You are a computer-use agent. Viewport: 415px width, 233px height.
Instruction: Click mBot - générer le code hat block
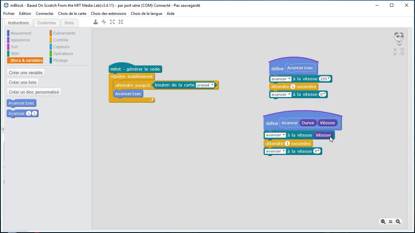coord(135,68)
